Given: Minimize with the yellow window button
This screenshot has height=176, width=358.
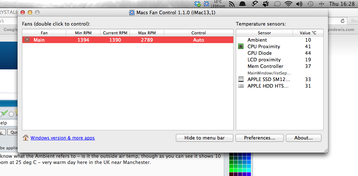Looking at the screenshot, I should (30, 12).
